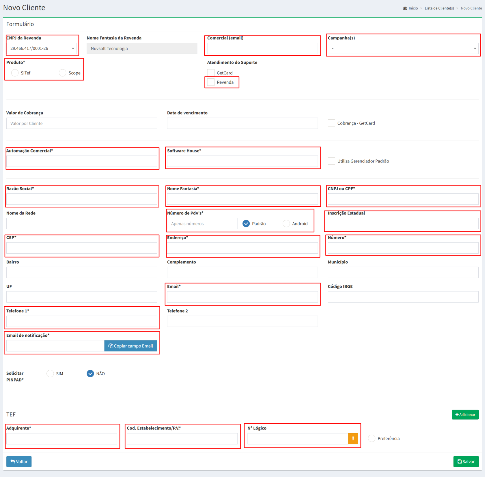Choose Padrão PDV type
Screen dimensions: 485x477
coord(246,223)
